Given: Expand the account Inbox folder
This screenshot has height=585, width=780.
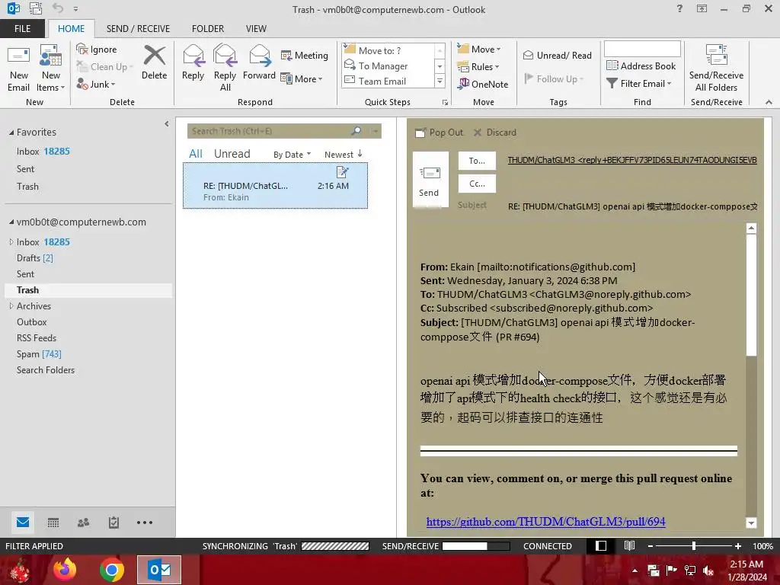Looking at the screenshot, I should click(x=11, y=241).
